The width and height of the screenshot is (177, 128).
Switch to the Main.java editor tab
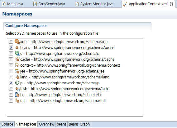tap(15, 4)
